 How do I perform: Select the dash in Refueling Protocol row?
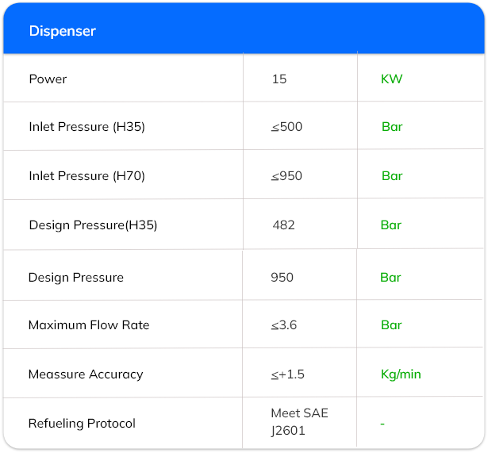[382, 424]
